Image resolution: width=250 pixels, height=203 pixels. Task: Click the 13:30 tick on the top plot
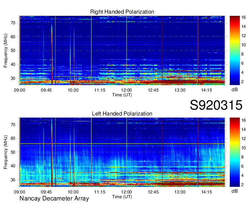click(x=180, y=90)
